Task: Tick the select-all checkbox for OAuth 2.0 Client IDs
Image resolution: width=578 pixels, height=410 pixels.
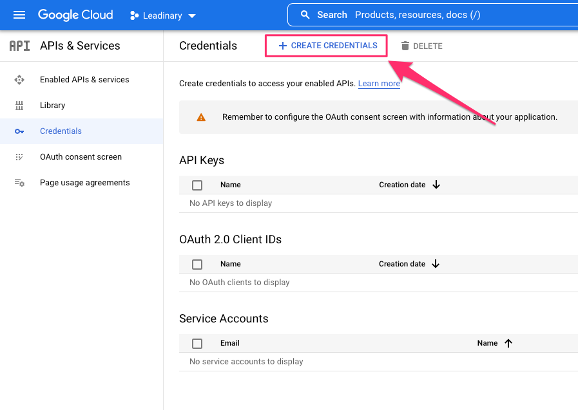Action: [197, 265]
